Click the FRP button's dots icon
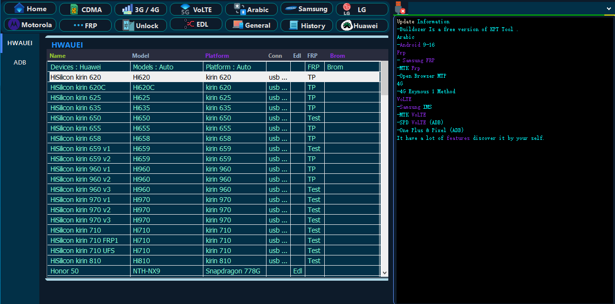 coord(78,25)
